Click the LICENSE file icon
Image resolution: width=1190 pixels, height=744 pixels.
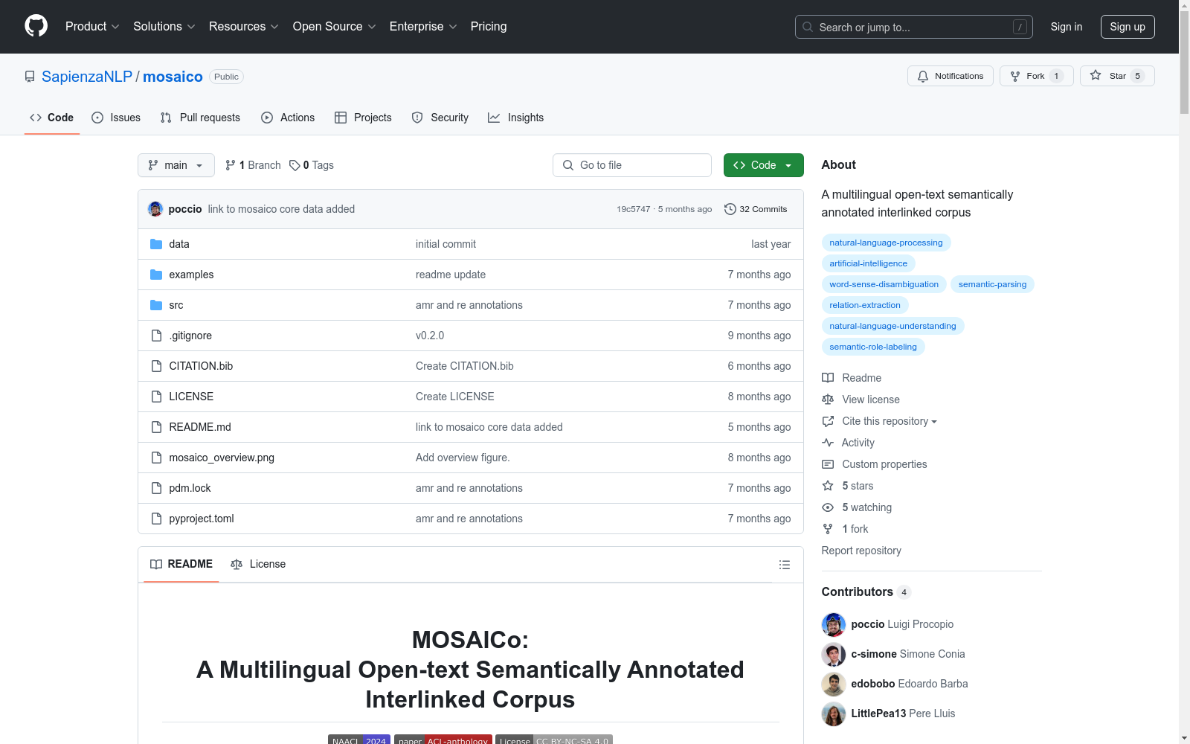156,397
